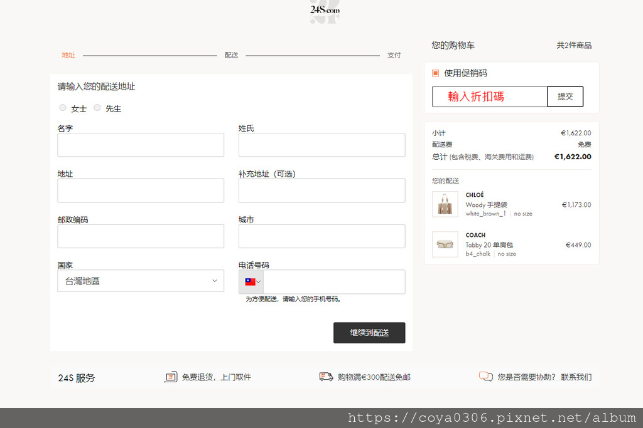The height and width of the screenshot is (428, 643).
Task: Click the white_brown_1 color label
Action: (485, 214)
